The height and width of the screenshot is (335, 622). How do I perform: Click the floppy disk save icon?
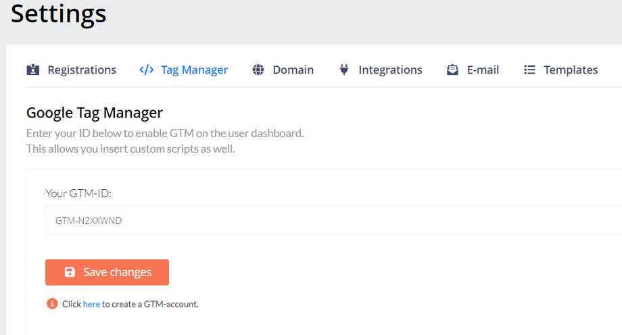tap(70, 272)
